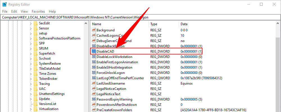Screen dimensions: 281x112
Task: Expand the Time Zones key
Action: tap(31, 74)
